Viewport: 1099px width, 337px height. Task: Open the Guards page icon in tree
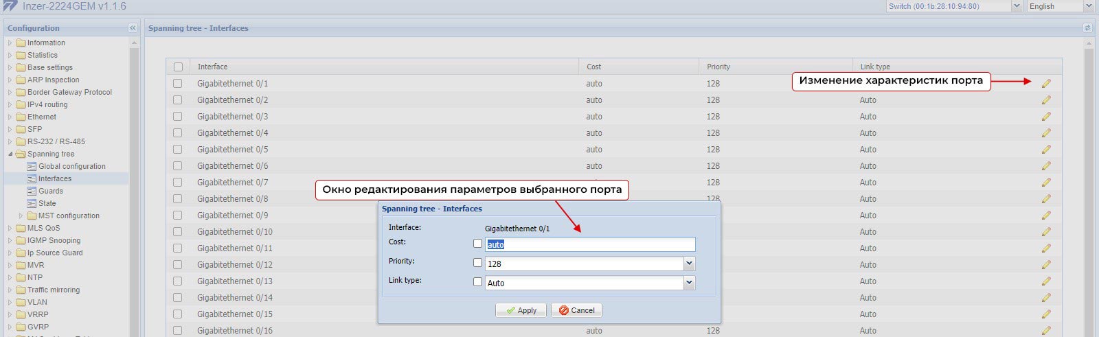[x=32, y=191]
